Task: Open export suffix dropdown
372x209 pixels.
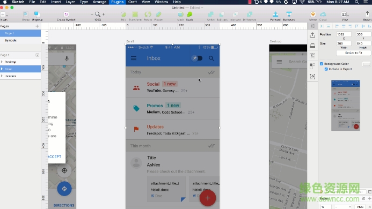Action: click(x=343, y=207)
